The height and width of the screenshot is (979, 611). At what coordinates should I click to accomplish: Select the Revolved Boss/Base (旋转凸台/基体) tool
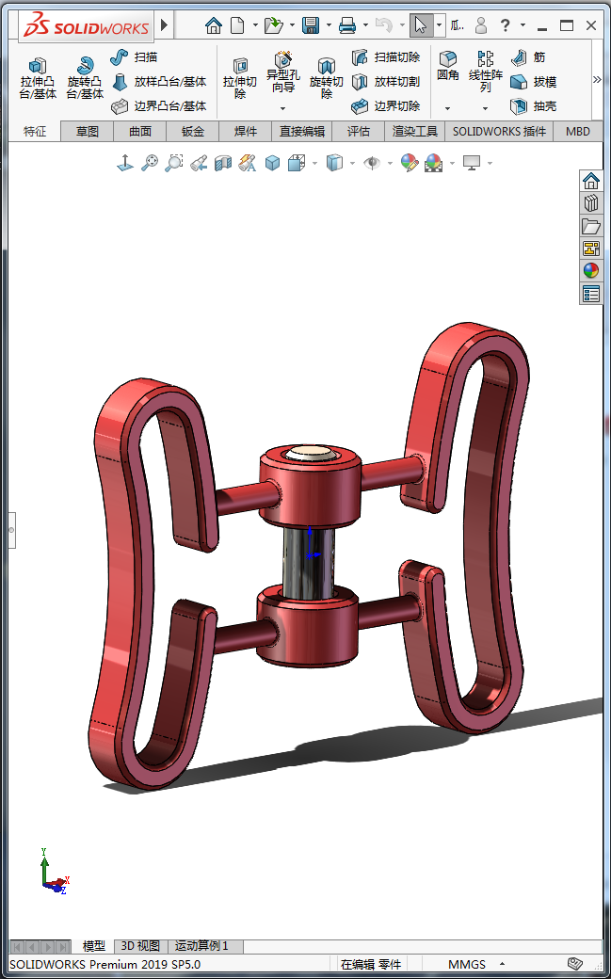tap(85, 78)
